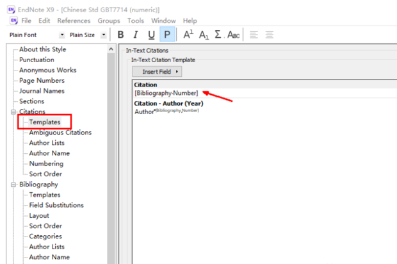Select the Citations node label
The width and height of the screenshot is (397, 264).
click(x=32, y=111)
